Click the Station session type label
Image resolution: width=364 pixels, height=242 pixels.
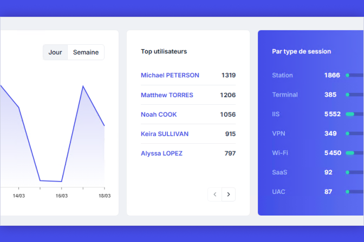[282, 75]
